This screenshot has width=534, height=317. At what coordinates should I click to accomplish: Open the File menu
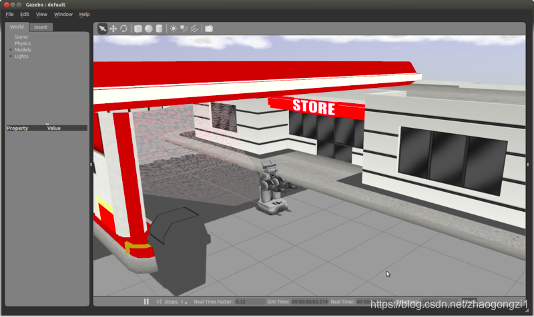(9, 14)
